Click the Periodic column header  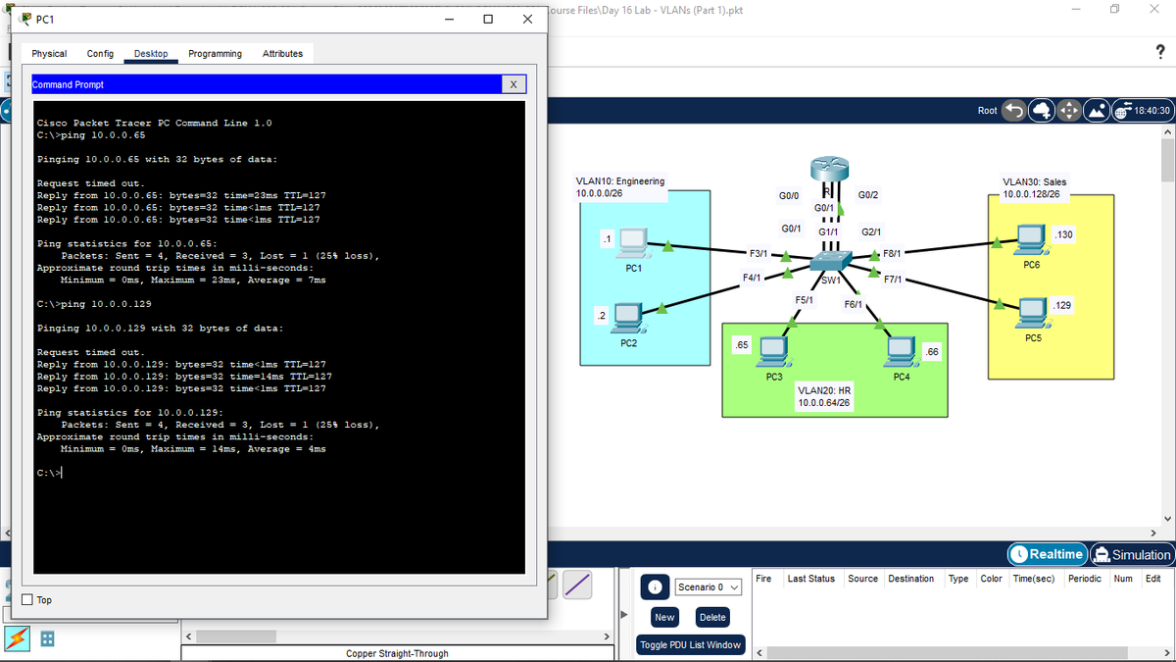[1084, 579]
